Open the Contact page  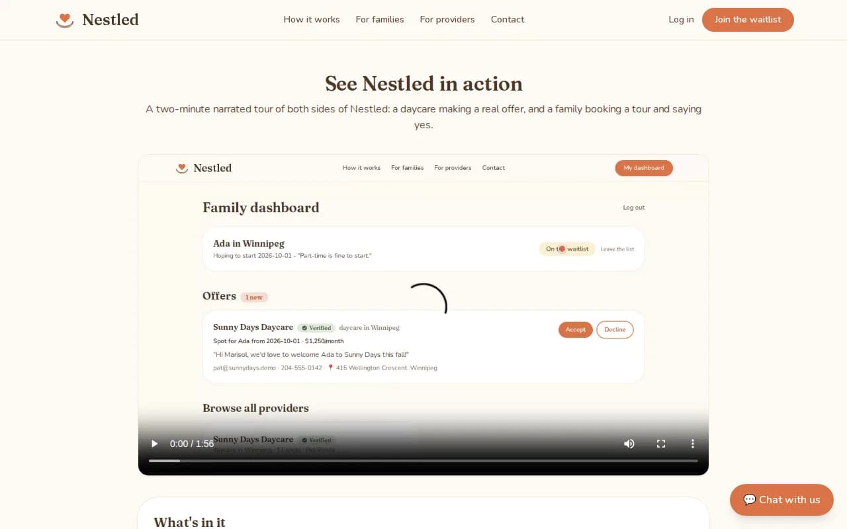tap(508, 19)
